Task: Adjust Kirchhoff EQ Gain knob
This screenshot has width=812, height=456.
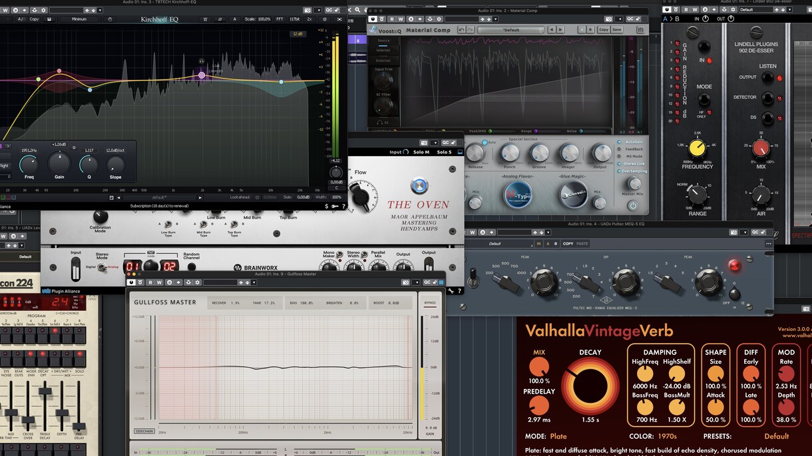Action: (x=59, y=163)
